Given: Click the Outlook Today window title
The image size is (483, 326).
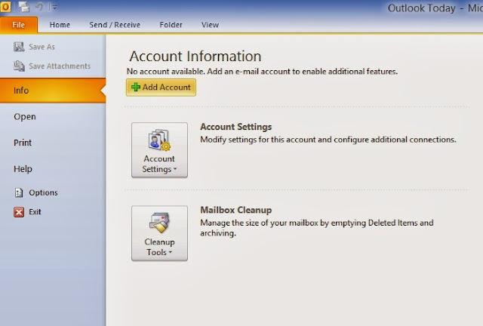Looking at the screenshot, I should coord(435,8).
